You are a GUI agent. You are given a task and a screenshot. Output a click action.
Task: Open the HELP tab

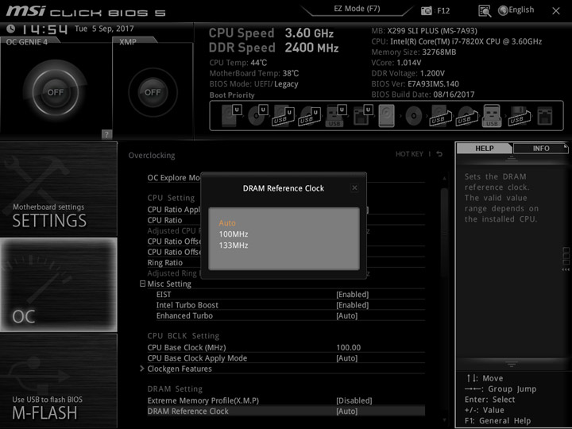[485, 148]
